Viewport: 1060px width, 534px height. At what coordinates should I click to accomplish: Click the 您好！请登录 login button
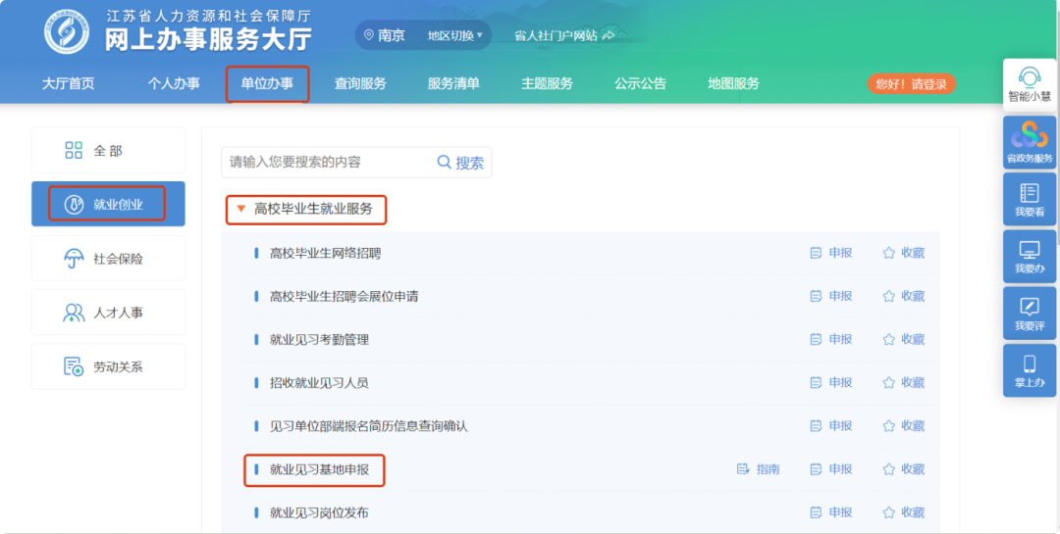click(x=911, y=84)
